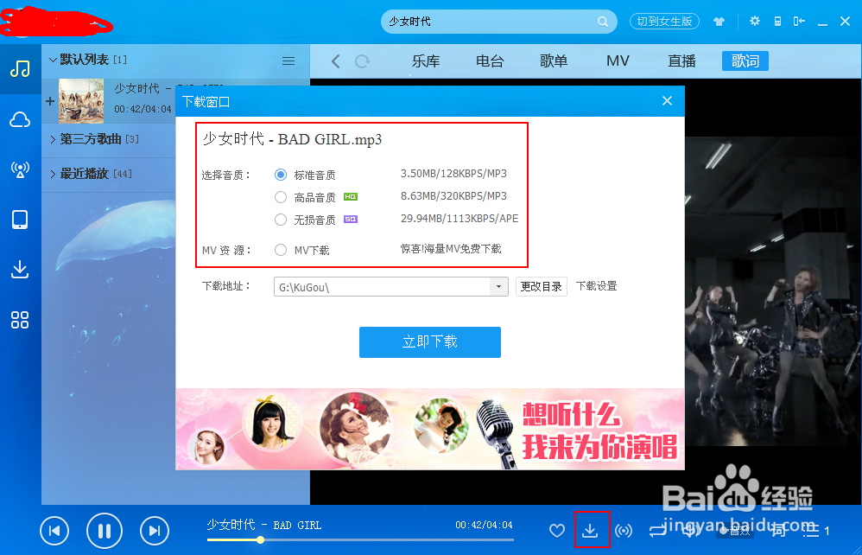Viewport: 862px width, 555px height.
Task: Click the 3.50MB/128KBPS/MP3 text
Action: tap(453, 174)
